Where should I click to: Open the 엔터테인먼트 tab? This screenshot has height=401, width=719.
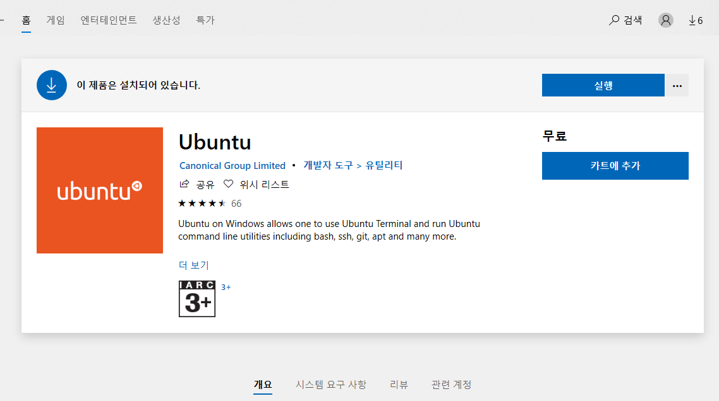coord(109,20)
